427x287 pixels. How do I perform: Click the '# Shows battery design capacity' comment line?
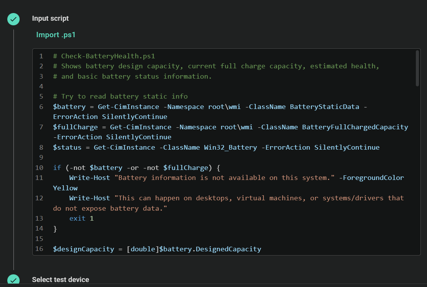click(x=216, y=66)
